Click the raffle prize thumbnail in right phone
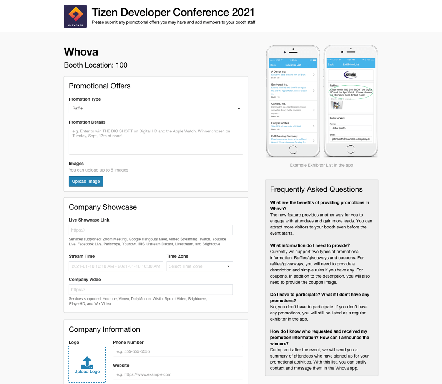Image resolution: width=442 pixels, height=384 pixels. click(x=336, y=105)
